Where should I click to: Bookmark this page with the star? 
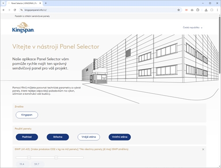pyautogui.click(x=179, y=10)
